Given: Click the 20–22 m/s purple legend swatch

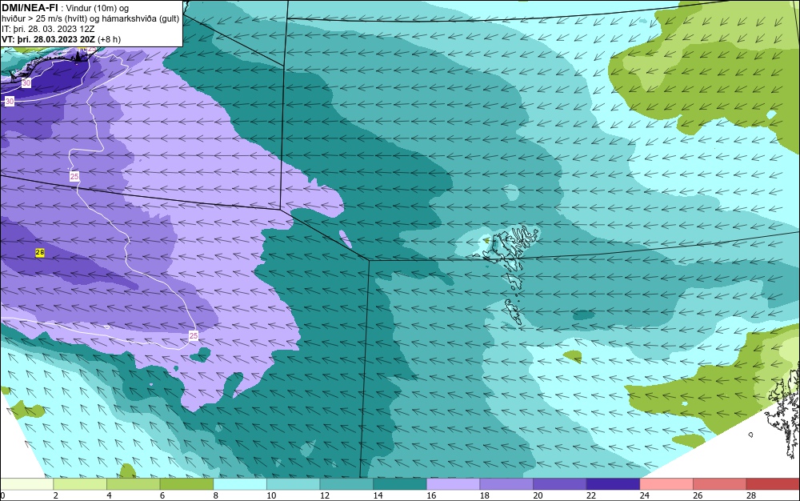Looking at the screenshot, I should pyautogui.click(x=560, y=484).
